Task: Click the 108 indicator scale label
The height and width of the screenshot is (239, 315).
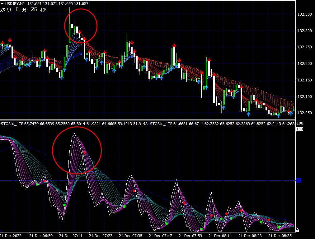Action: [x=300, y=123]
